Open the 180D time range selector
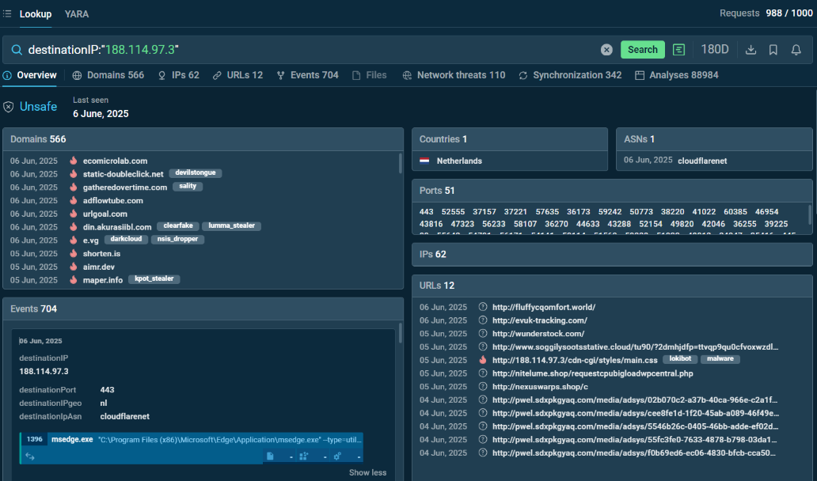This screenshot has width=817, height=481. click(x=714, y=50)
